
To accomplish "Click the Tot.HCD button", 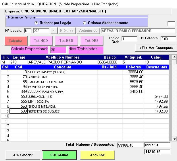I will [x=41, y=41].
